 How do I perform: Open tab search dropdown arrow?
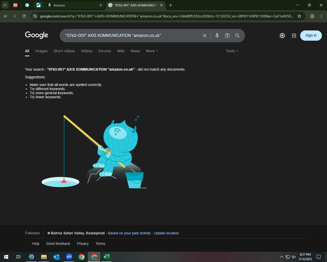(5, 5)
